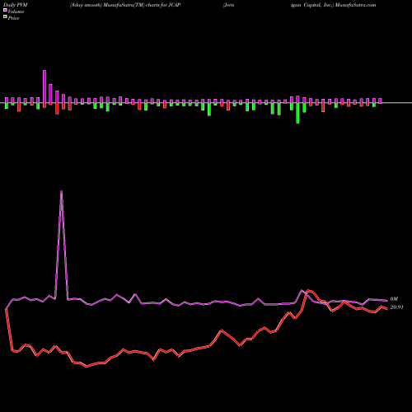Click the peak of the magenta volume line spike
The width and height of the screenshot is (412, 412).
pyautogui.click(x=61, y=191)
